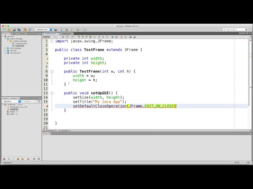Close the Tester.java editor tab
This screenshot has height=189, width=253.
[x=72, y=33]
